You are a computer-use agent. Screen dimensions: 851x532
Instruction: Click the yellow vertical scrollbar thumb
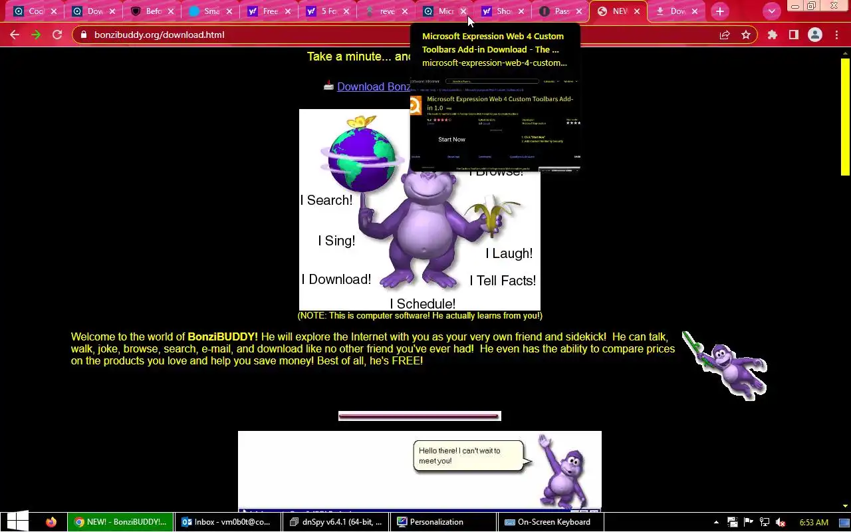tap(845, 117)
